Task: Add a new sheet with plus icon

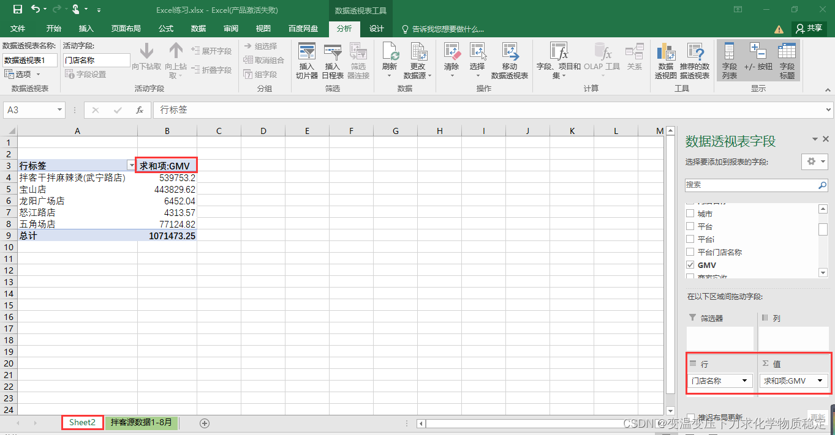Action: [x=205, y=423]
